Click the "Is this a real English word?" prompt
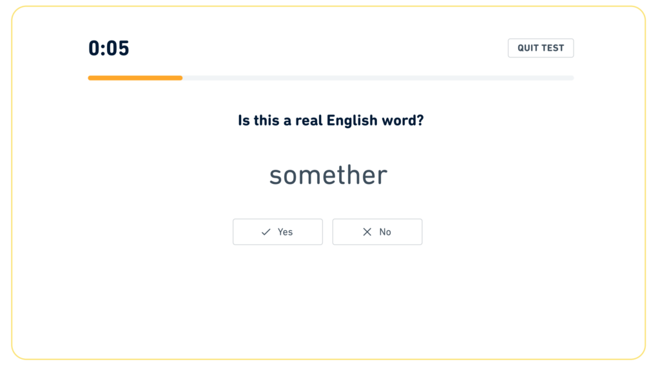This screenshot has width=660, height=373. pos(331,120)
